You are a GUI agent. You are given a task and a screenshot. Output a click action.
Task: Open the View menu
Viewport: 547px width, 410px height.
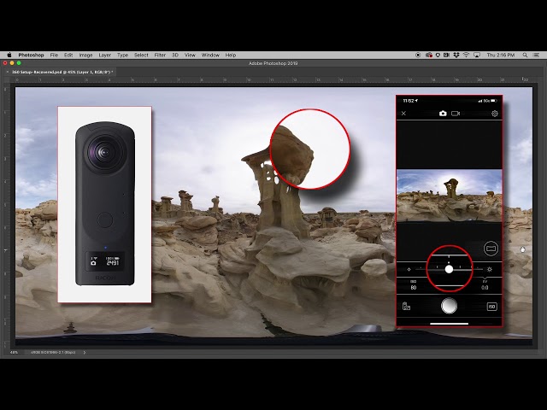pyautogui.click(x=190, y=55)
